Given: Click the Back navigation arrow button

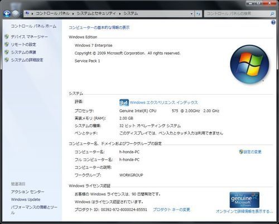Looking at the screenshot, I should click(7, 13).
